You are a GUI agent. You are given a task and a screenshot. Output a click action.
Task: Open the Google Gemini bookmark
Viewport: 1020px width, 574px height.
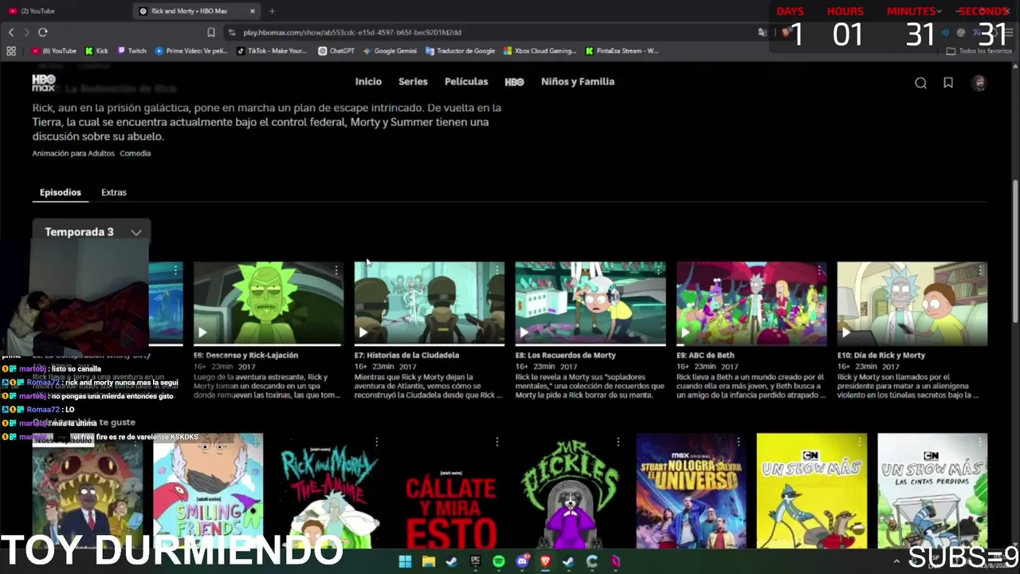(x=390, y=51)
